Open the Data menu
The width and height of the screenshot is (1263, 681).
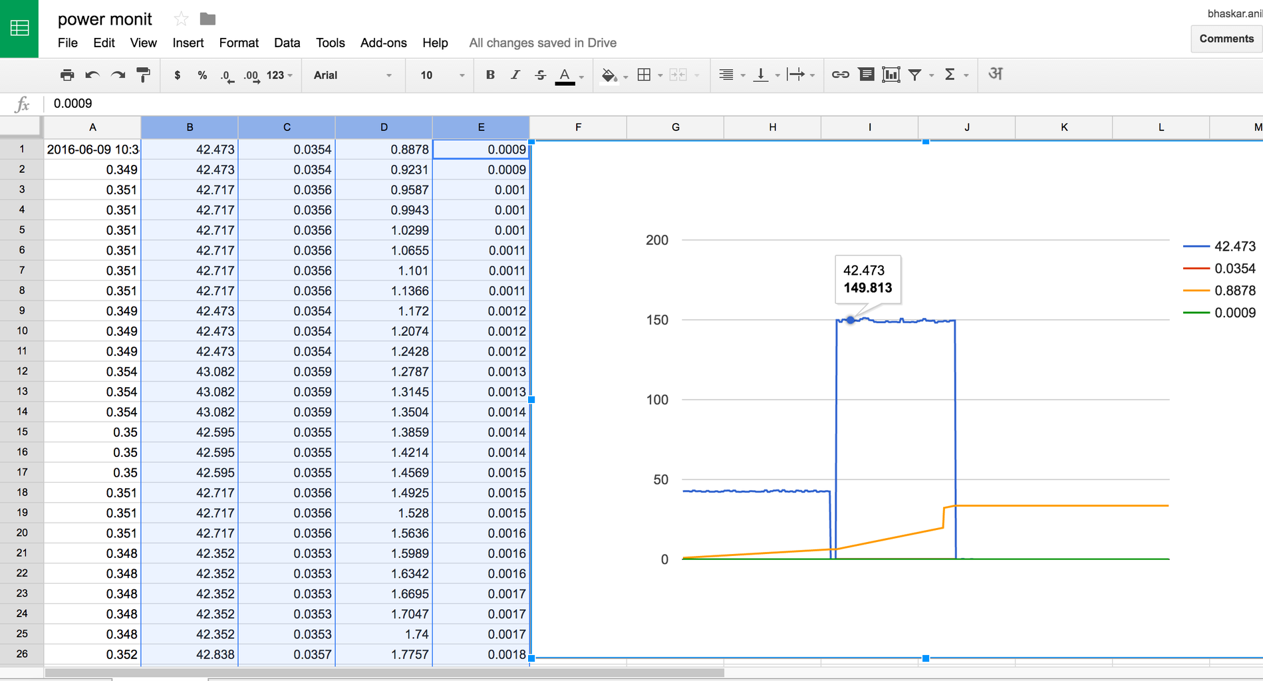287,43
